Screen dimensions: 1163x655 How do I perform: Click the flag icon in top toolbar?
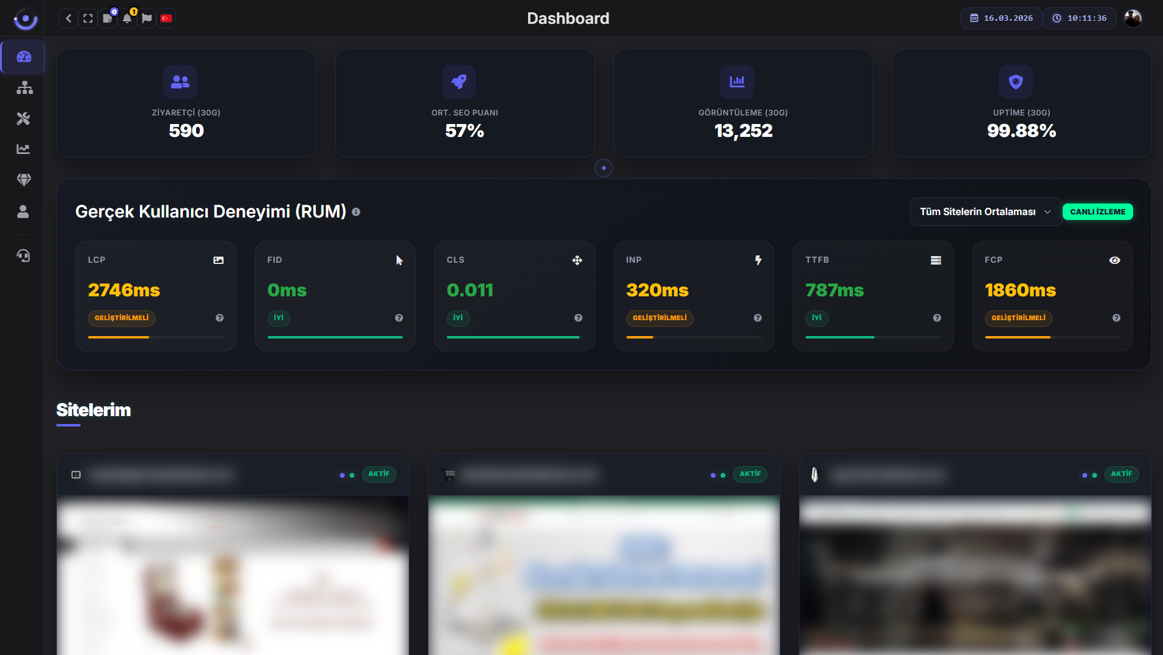click(147, 18)
